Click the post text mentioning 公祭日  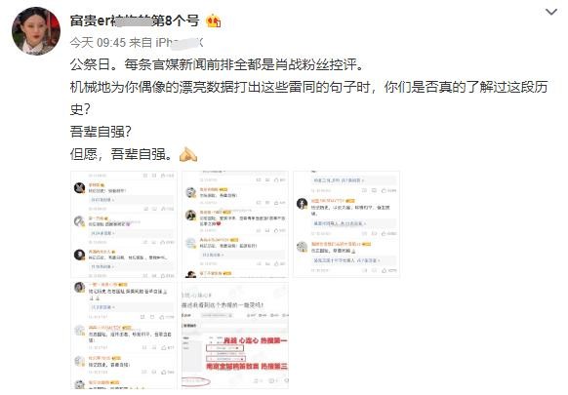[x=217, y=65]
